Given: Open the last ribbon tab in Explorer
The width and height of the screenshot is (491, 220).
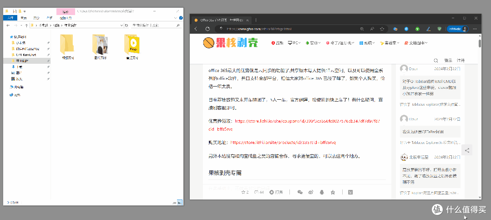Looking at the screenshot, I should tap(66, 18).
